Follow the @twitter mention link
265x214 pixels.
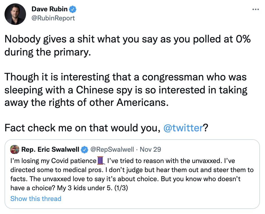click(x=183, y=128)
